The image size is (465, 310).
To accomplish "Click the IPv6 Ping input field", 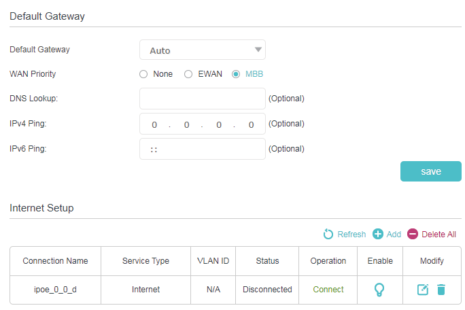I will click(x=203, y=149).
